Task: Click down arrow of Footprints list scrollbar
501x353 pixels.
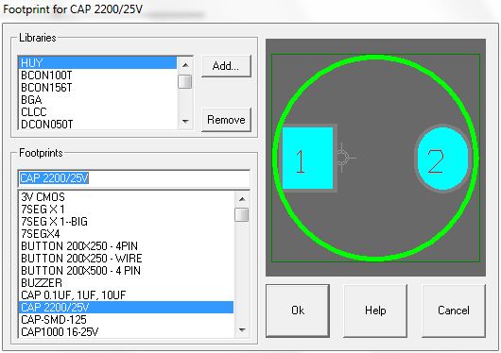Action: [x=242, y=329]
